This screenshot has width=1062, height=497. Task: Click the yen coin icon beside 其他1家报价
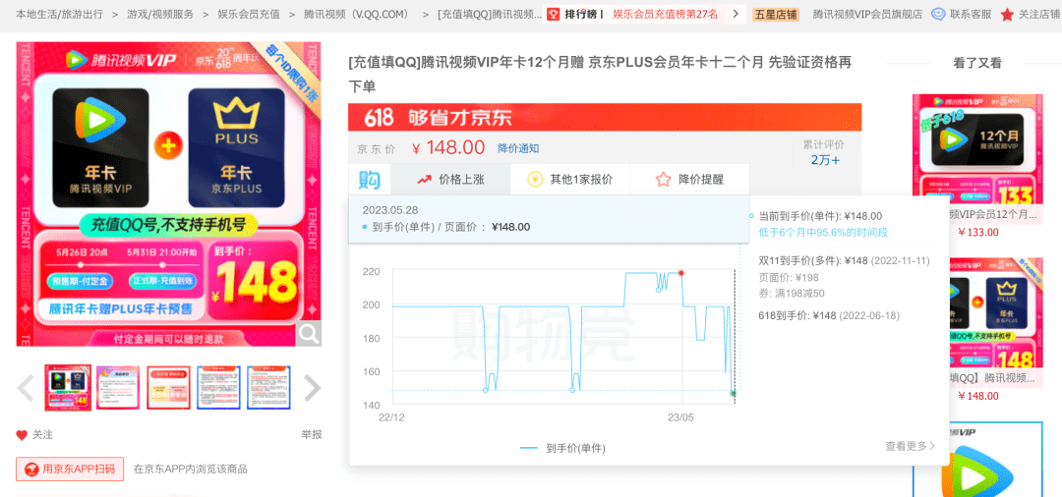click(535, 180)
